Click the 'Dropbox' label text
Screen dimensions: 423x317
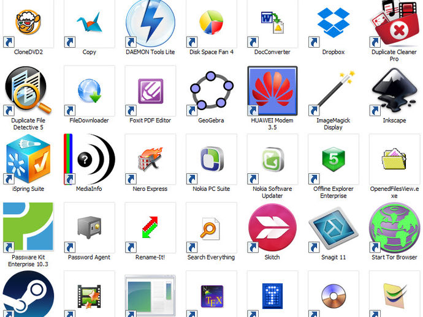(x=333, y=52)
